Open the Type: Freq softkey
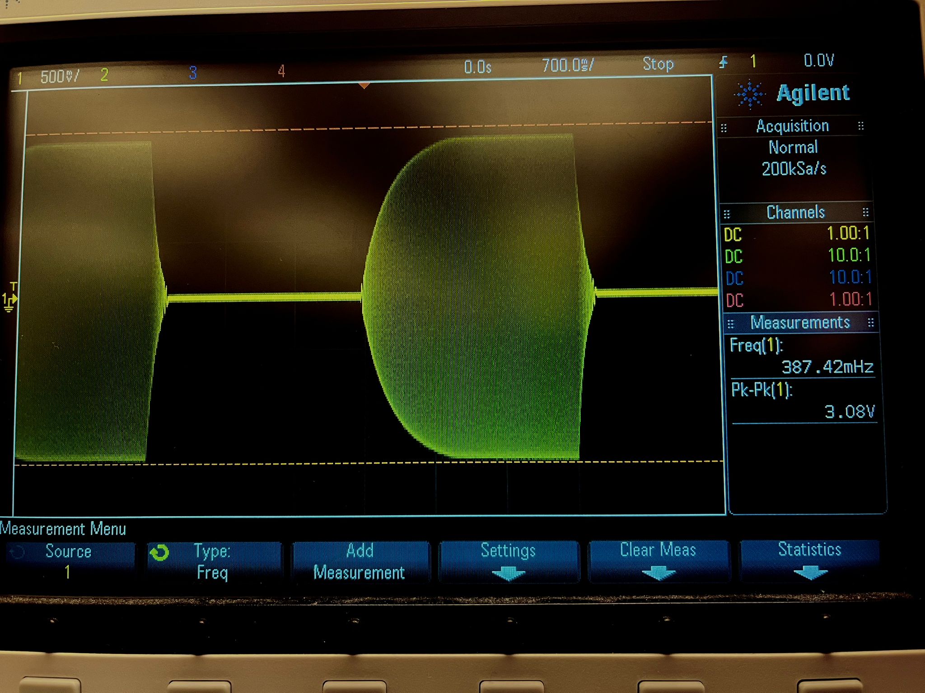The width and height of the screenshot is (925, 693). [213, 562]
